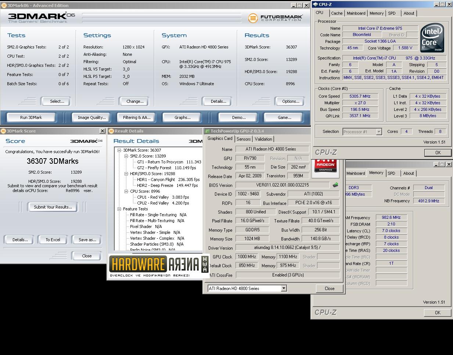Open Filtering & AA... settings
The width and height of the screenshot is (453, 355).
[x=137, y=117]
